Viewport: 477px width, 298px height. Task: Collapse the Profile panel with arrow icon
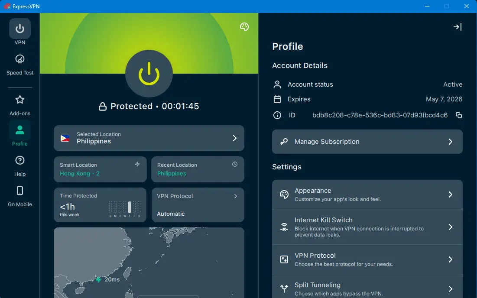point(458,27)
